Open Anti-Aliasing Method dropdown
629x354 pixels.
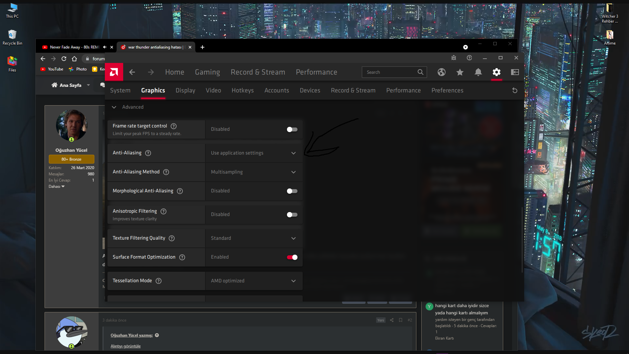coord(254,172)
